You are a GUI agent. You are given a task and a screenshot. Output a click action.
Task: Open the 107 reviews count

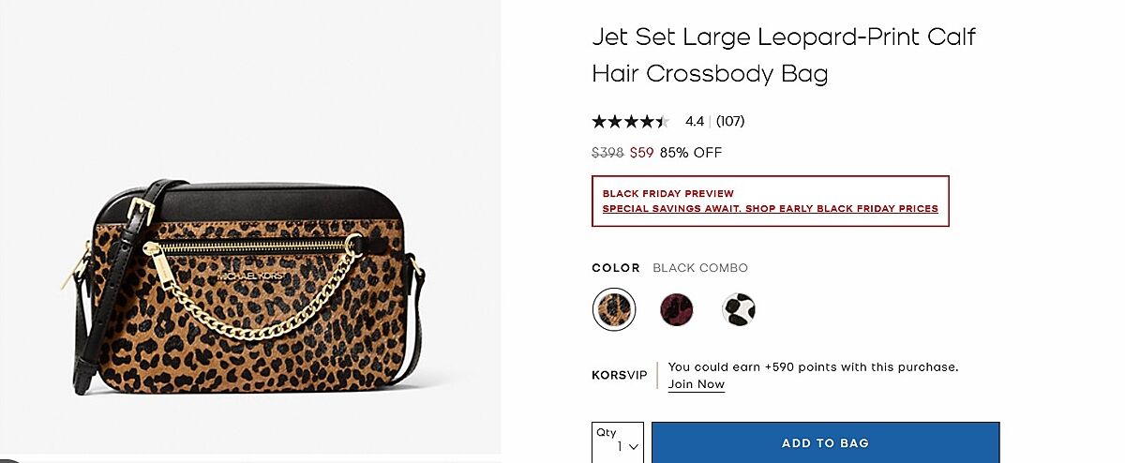(730, 121)
